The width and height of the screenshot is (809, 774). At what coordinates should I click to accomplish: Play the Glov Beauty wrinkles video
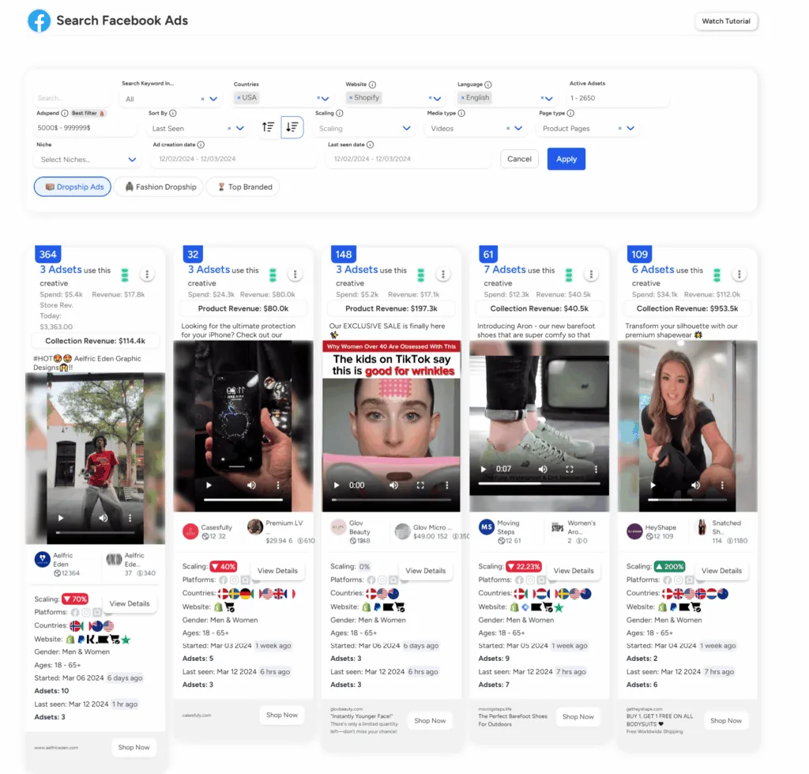pos(337,485)
